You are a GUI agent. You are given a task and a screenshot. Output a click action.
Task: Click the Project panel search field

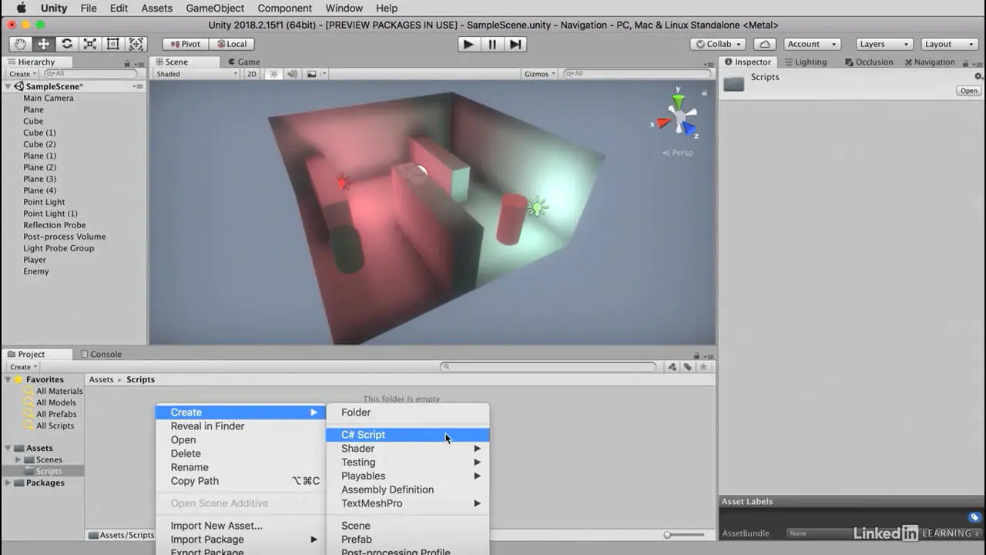coord(548,367)
